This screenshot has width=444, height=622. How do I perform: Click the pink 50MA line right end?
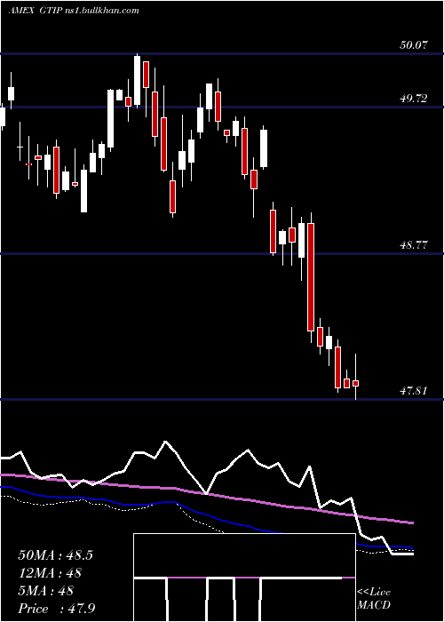pos(411,522)
